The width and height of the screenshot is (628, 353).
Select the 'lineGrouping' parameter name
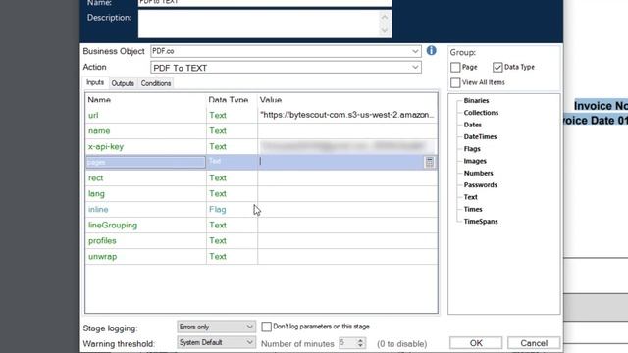(113, 225)
